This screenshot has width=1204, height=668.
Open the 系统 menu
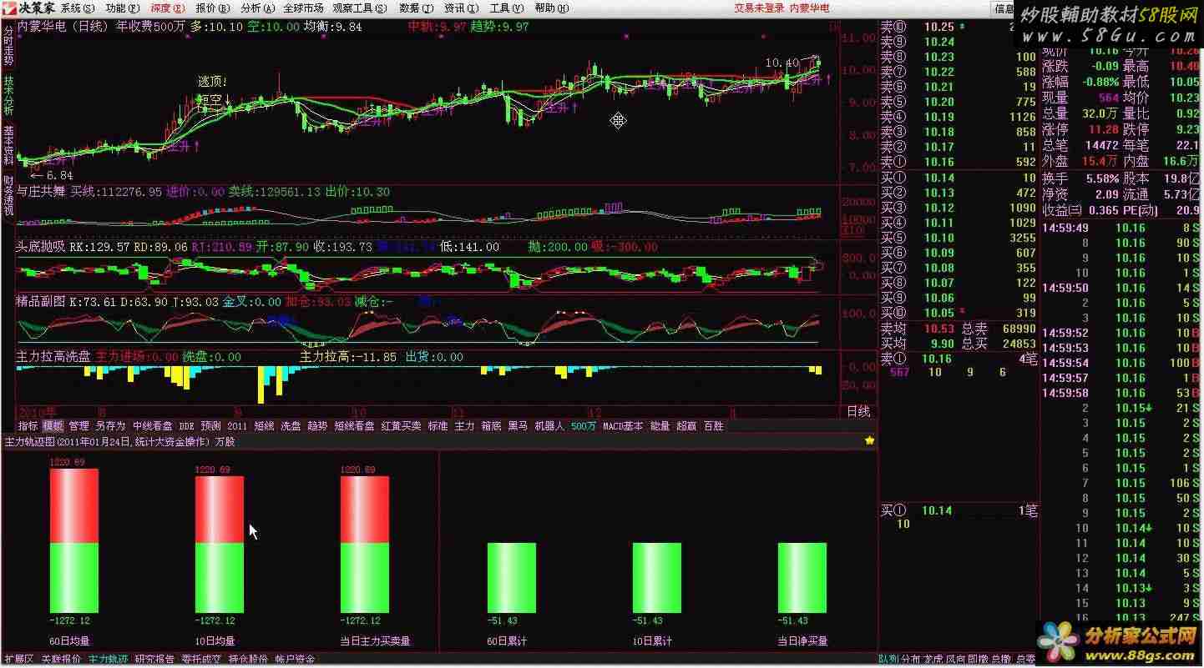(x=77, y=8)
